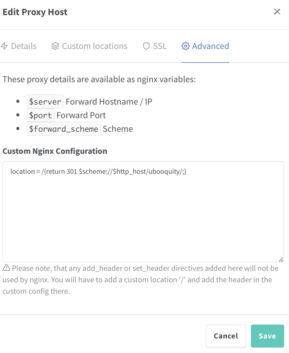Close the Edit Proxy Host dialog

pos(277,12)
